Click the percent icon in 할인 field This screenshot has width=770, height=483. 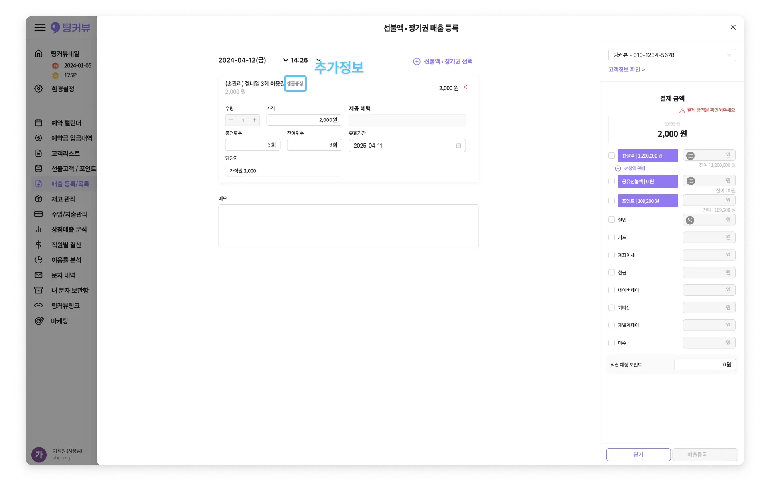click(x=690, y=220)
